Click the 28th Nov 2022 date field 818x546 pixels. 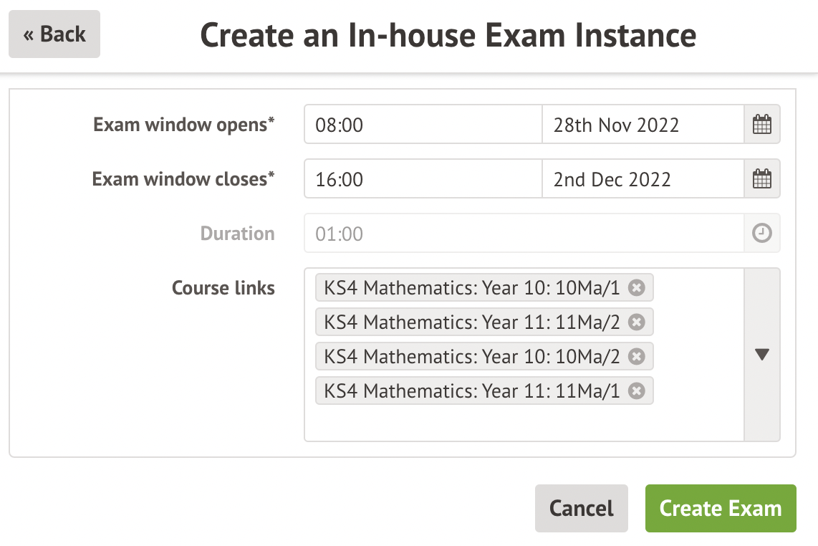click(643, 125)
